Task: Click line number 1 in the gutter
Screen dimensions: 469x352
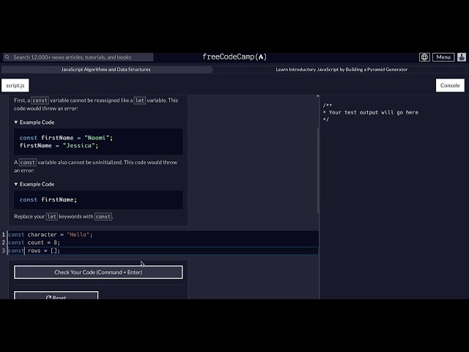Action: pos(4,235)
